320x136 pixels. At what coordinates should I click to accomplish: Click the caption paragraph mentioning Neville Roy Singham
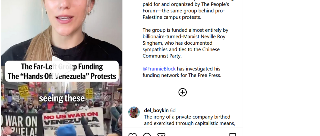(185, 43)
